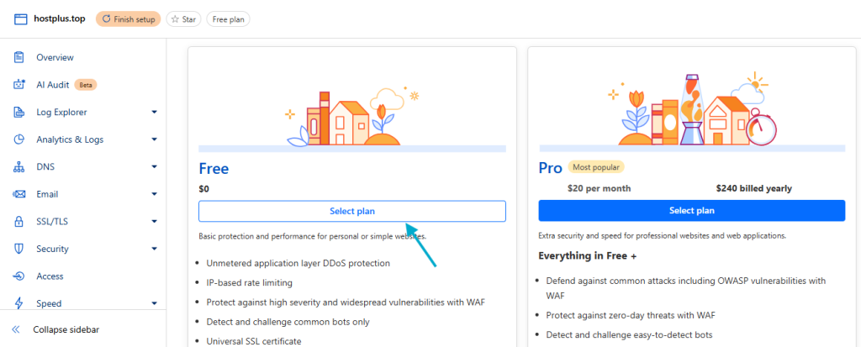
Task: Select the Pro plan
Action: 691,211
